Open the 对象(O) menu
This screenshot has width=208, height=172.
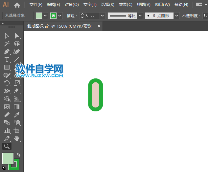(x=72, y=5)
